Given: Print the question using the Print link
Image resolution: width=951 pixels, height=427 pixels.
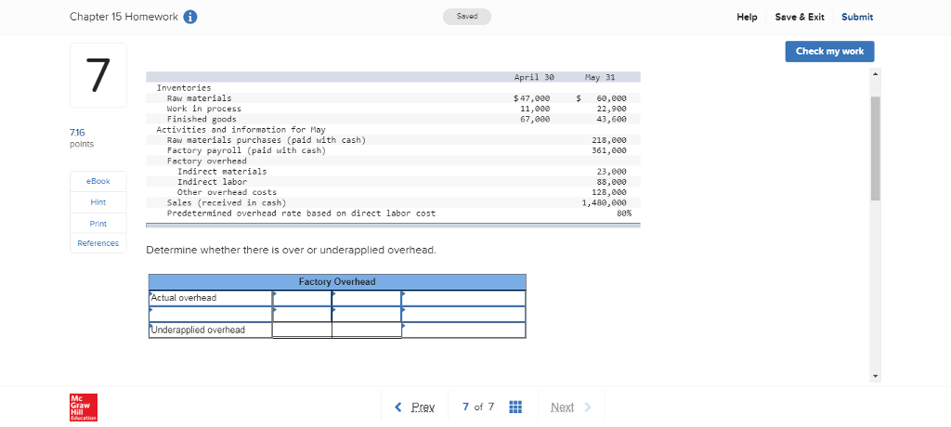Looking at the screenshot, I should coord(98,224).
